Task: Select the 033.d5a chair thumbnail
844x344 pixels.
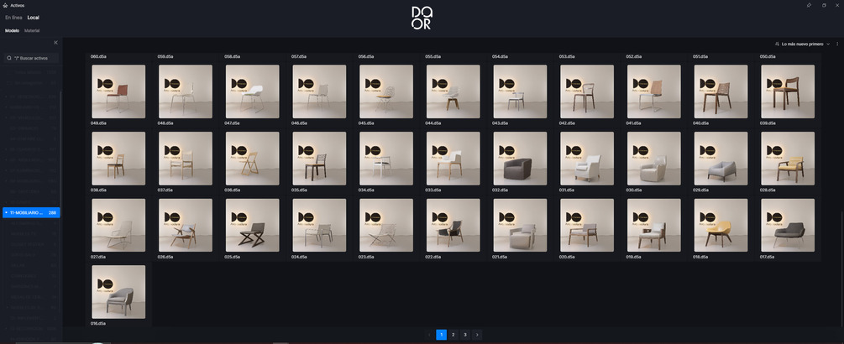Action: [x=453, y=159]
